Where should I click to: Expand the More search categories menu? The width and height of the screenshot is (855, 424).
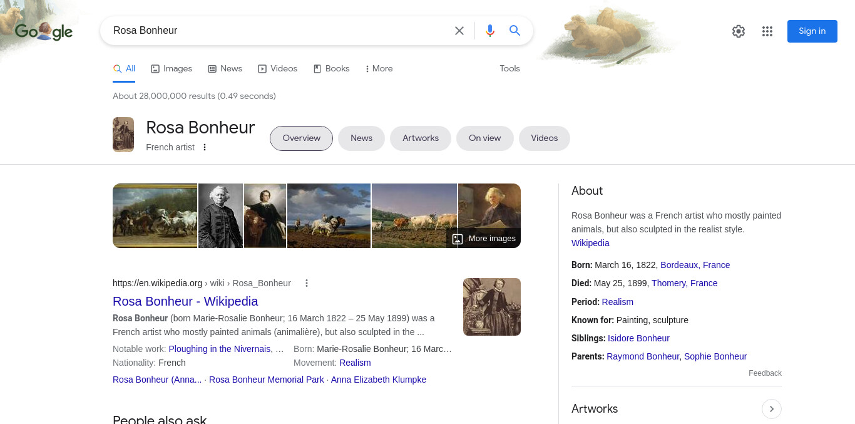(379, 69)
